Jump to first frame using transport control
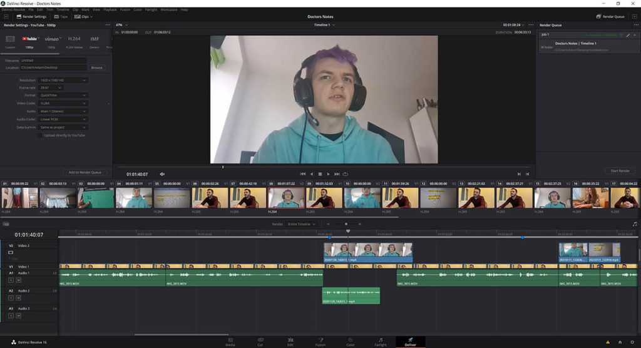 coord(303,174)
